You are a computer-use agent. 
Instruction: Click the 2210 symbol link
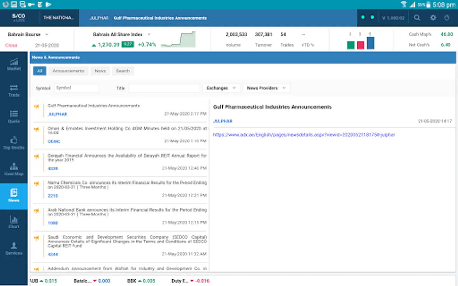pos(52,196)
